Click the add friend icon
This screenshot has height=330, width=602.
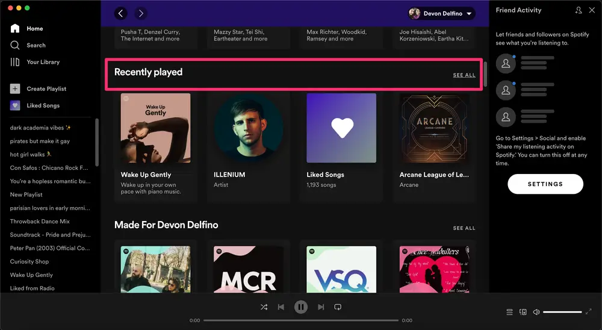(x=578, y=10)
